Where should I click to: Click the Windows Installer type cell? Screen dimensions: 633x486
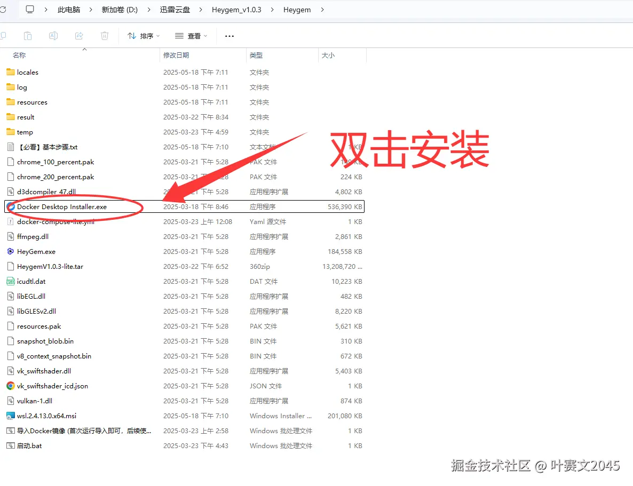pos(281,416)
